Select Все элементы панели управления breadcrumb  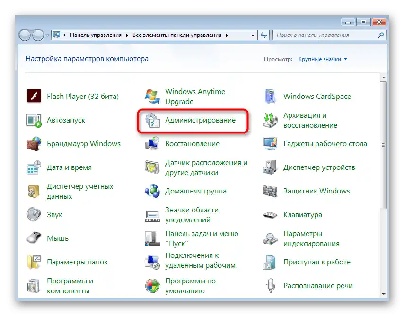[x=177, y=35]
